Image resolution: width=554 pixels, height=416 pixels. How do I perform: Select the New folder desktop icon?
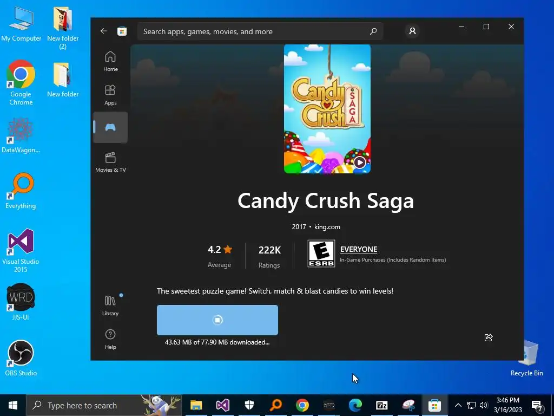point(63,80)
